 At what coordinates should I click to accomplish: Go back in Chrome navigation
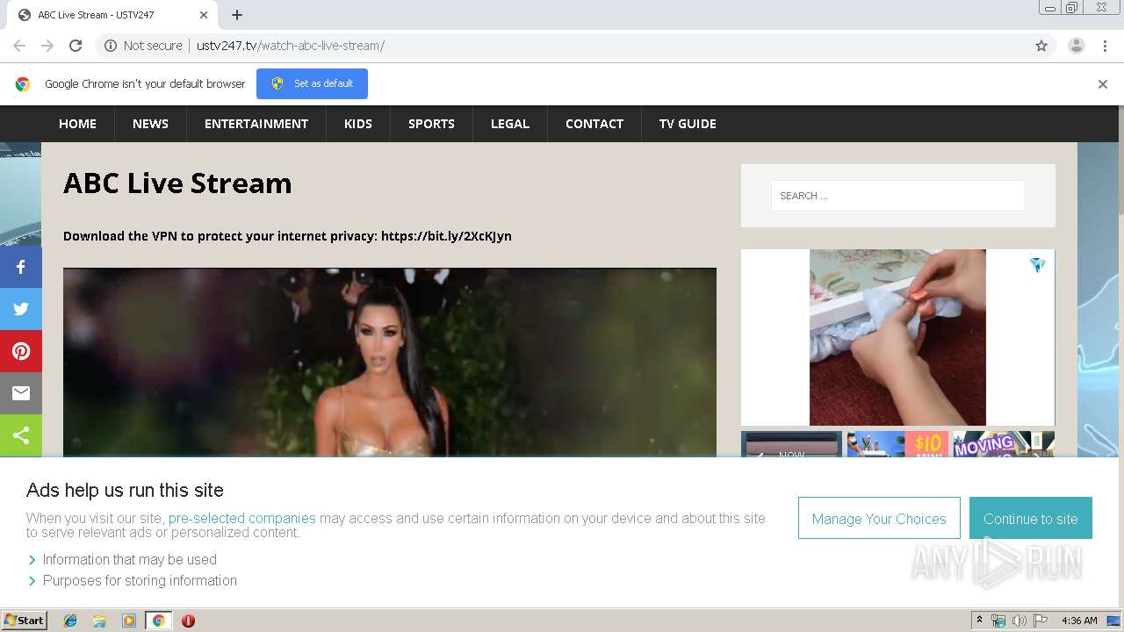pyautogui.click(x=19, y=46)
